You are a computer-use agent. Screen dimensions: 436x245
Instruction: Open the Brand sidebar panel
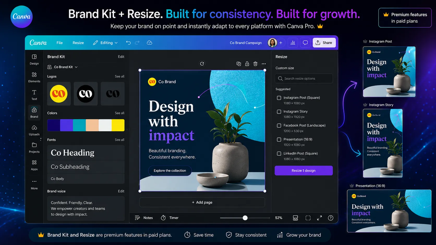tap(34, 112)
